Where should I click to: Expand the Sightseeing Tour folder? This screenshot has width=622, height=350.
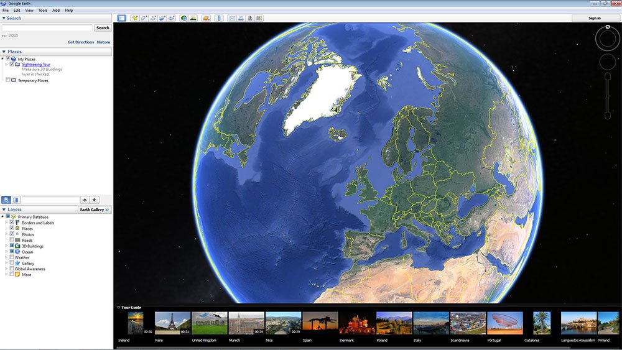[6, 64]
